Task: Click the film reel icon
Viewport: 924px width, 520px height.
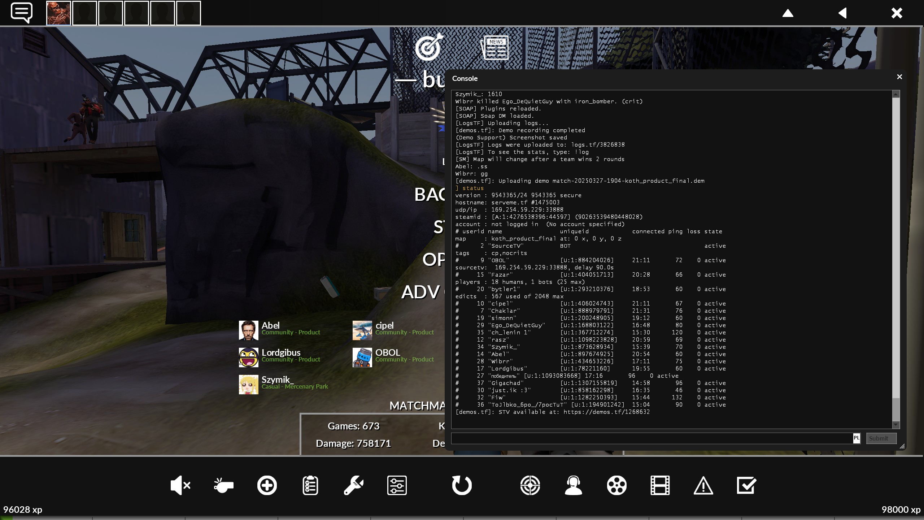Action: [616, 485]
